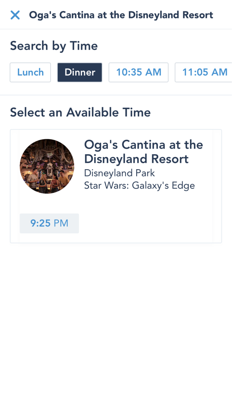Select the Lunch meal period filter

(30, 72)
